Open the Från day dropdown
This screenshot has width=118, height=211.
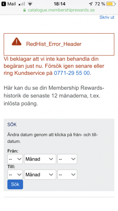click(15, 159)
